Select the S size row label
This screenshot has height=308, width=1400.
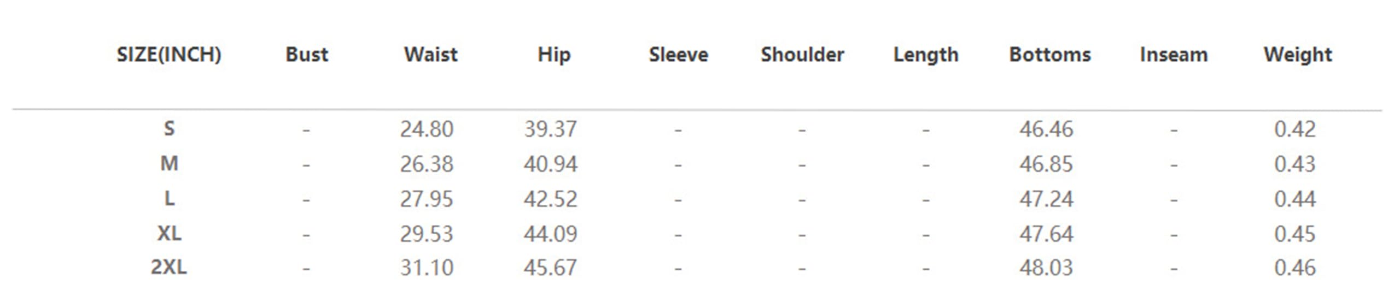[169, 129]
